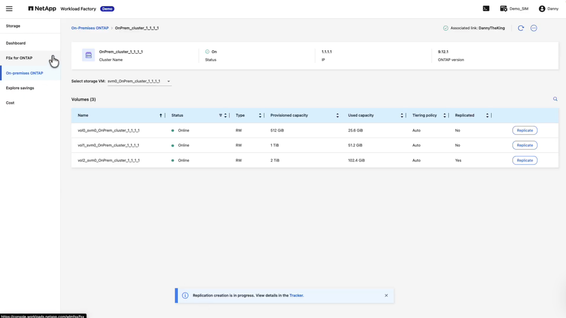Viewport: 566px width, 318px height.
Task: Sort the Used capacity column
Action: click(402, 116)
